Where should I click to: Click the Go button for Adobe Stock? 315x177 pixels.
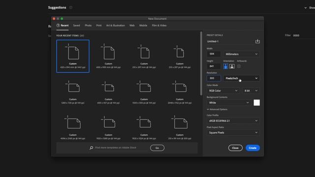coord(157,148)
